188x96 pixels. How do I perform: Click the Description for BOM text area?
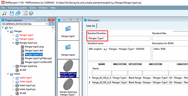(x=170, y=53)
